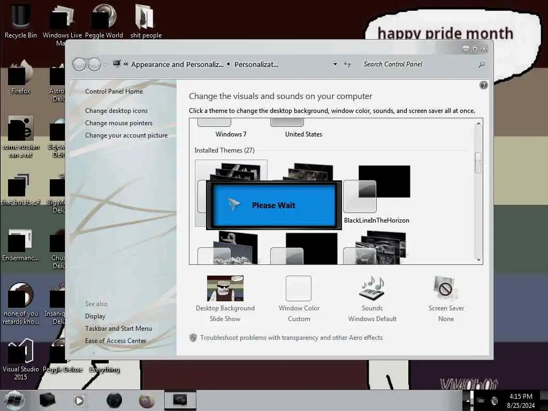Viewport: 548px width, 411px height.
Task: Open the black folder taskbar icon
Action: tap(47, 400)
